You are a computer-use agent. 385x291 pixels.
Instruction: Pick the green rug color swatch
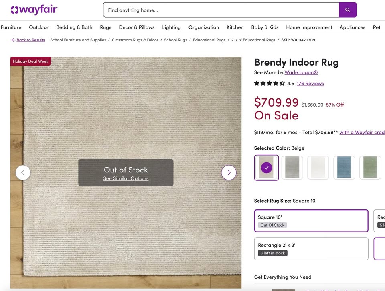(370, 168)
